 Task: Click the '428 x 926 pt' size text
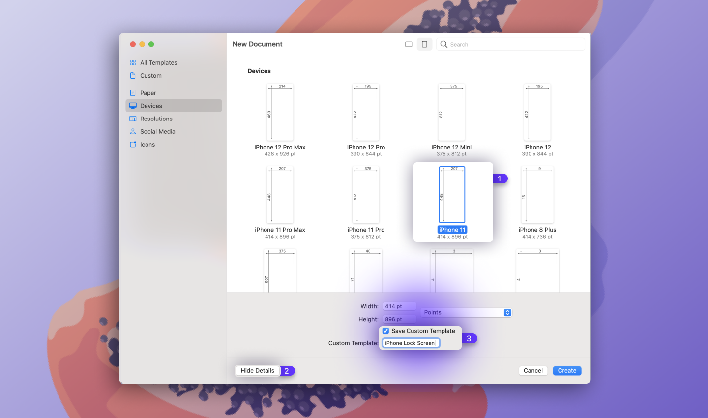[280, 154]
